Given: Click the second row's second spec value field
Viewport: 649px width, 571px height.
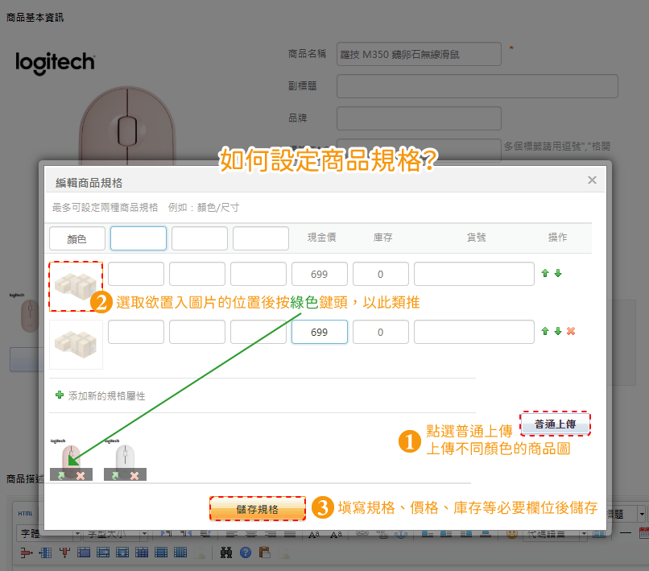Looking at the screenshot, I should point(197,332).
